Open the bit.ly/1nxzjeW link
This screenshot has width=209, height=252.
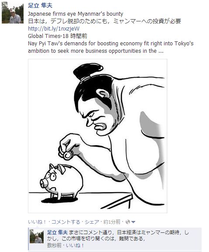[x=54, y=29]
